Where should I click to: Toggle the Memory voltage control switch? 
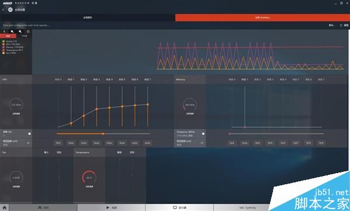[202, 143]
